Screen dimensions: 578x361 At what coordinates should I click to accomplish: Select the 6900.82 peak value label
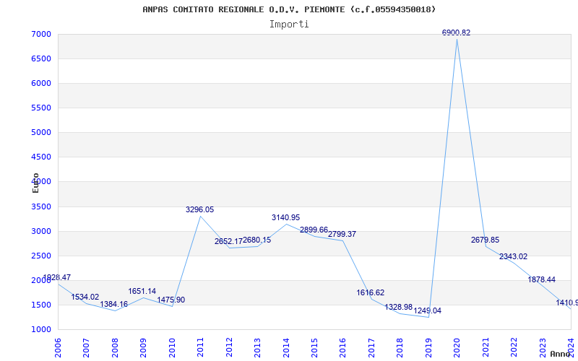[457, 32]
